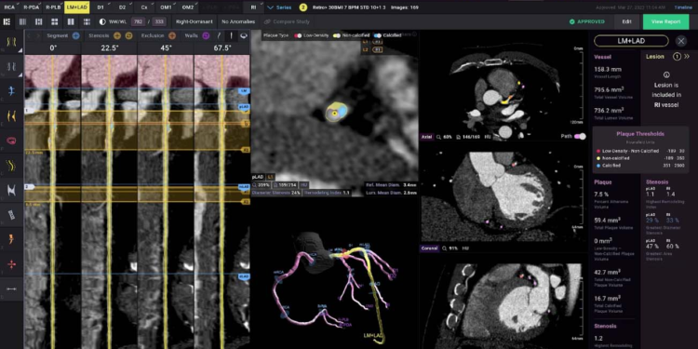Select the measurement line sidebar tool
Viewport: 698px width, 349px height.
point(11,289)
